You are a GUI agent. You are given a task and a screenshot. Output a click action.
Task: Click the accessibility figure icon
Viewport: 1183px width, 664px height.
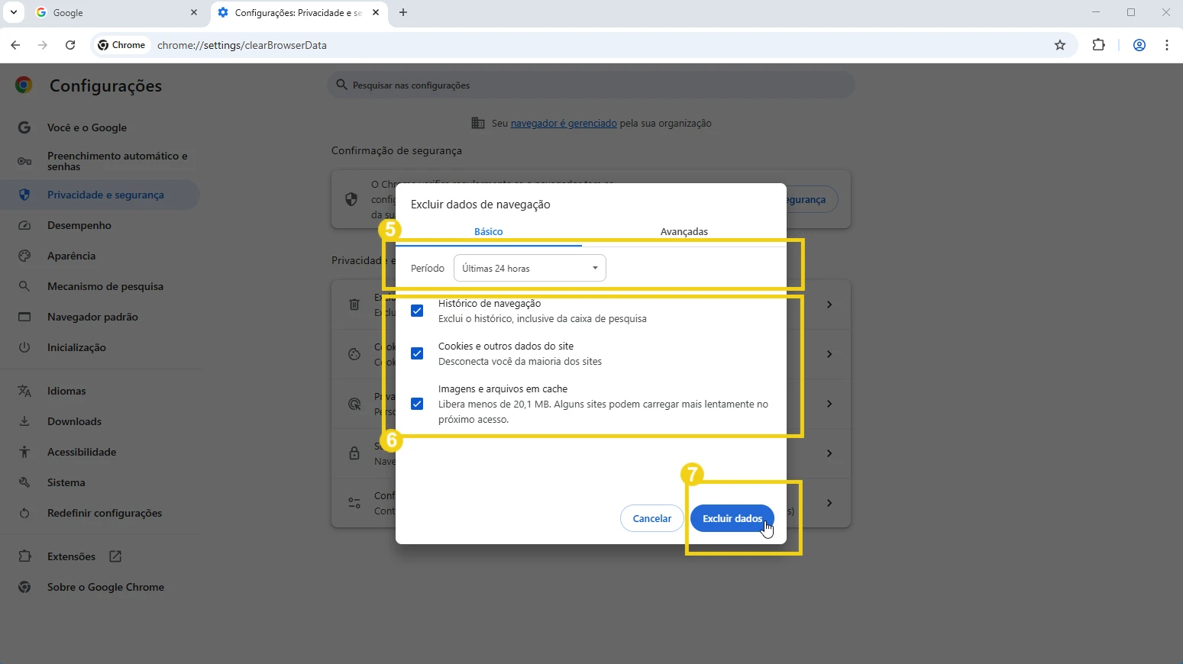[x=24, y=452]
